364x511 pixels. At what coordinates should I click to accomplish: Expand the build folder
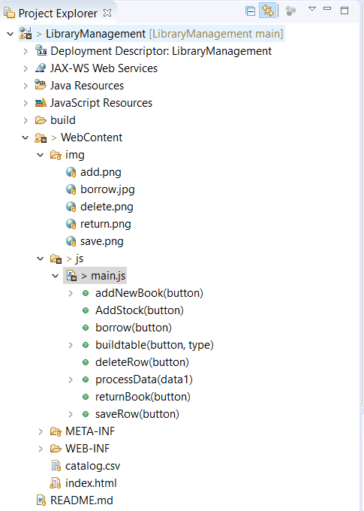26,120
